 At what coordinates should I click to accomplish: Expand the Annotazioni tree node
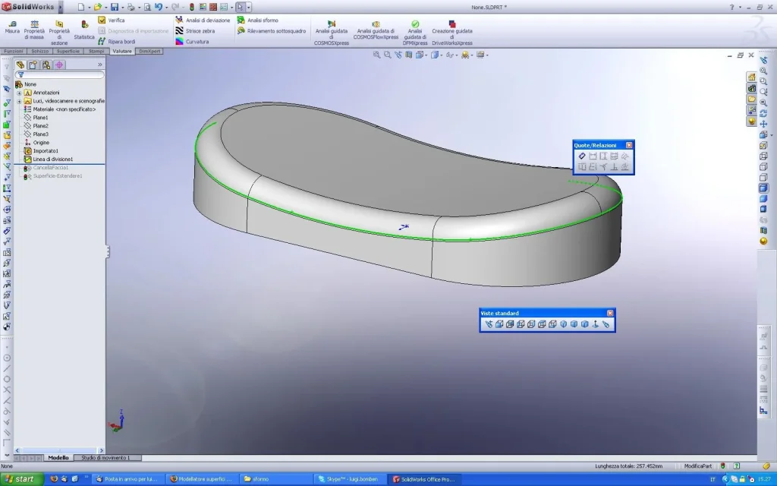19,93
